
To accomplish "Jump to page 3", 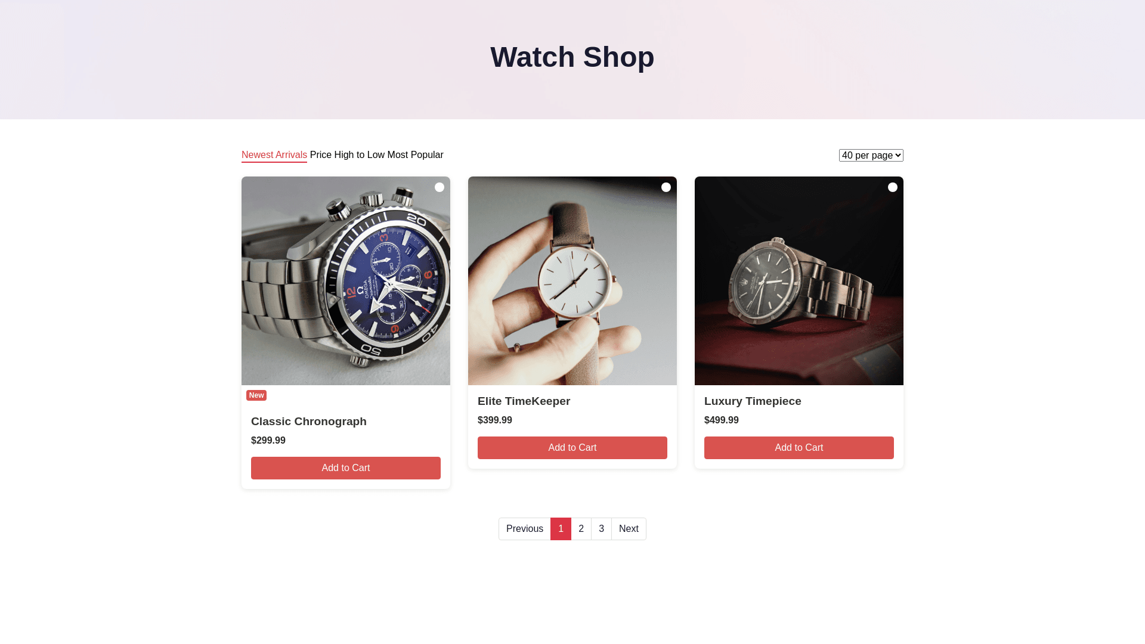I will 601,529.
